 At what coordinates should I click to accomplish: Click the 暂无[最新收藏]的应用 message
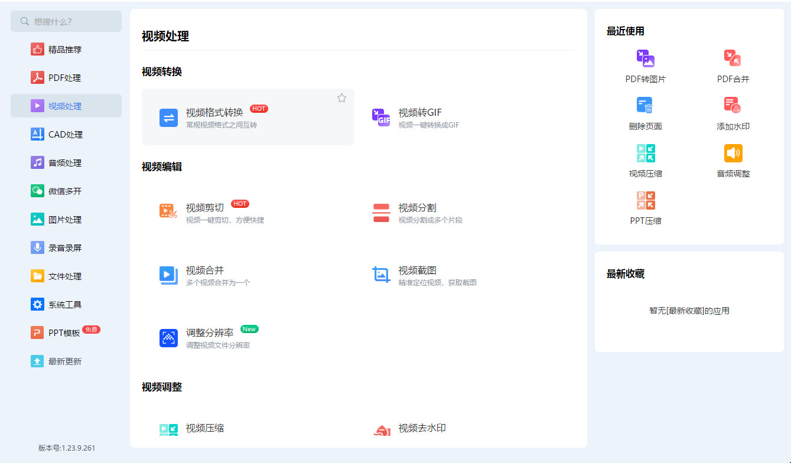689,311
